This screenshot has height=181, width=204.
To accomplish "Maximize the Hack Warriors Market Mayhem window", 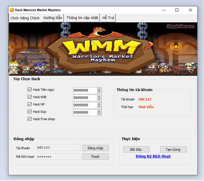I will (x=177, y=10).
